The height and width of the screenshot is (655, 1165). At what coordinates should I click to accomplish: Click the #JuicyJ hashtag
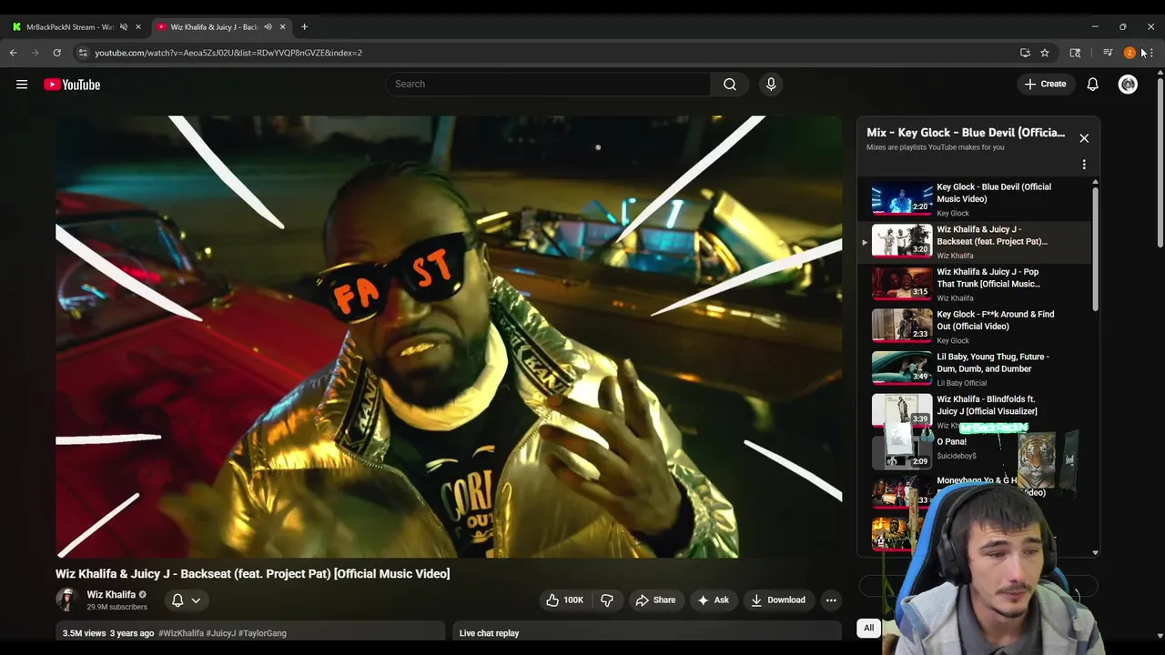click(x=221, y=633)
